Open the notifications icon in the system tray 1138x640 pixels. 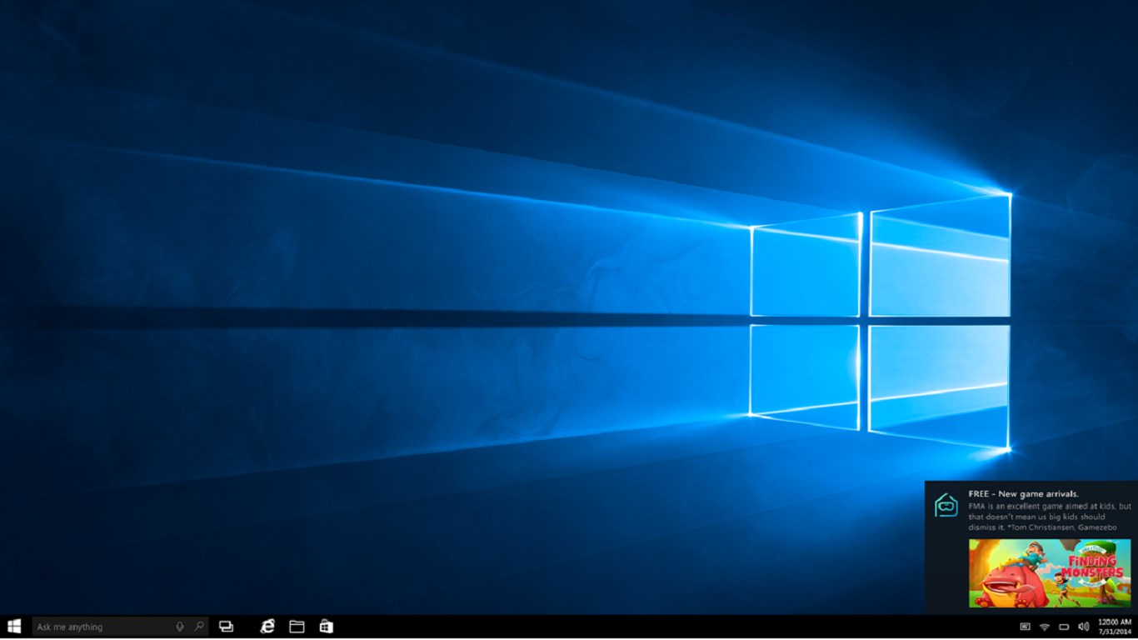[1025, 627]
